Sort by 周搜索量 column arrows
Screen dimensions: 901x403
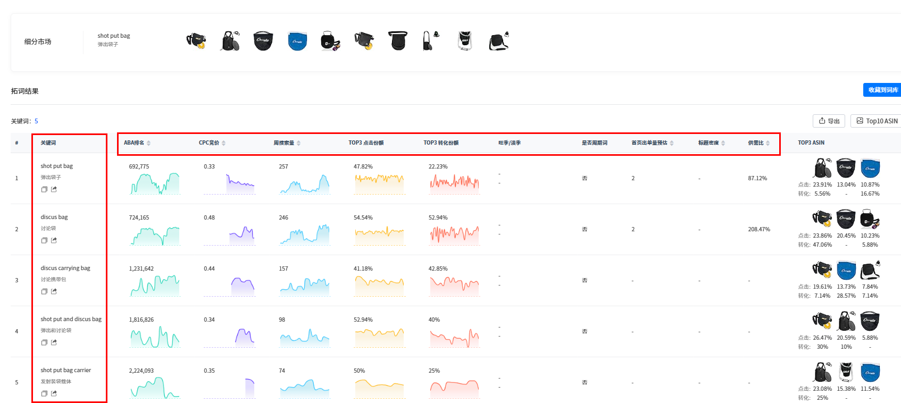[299, 143]
